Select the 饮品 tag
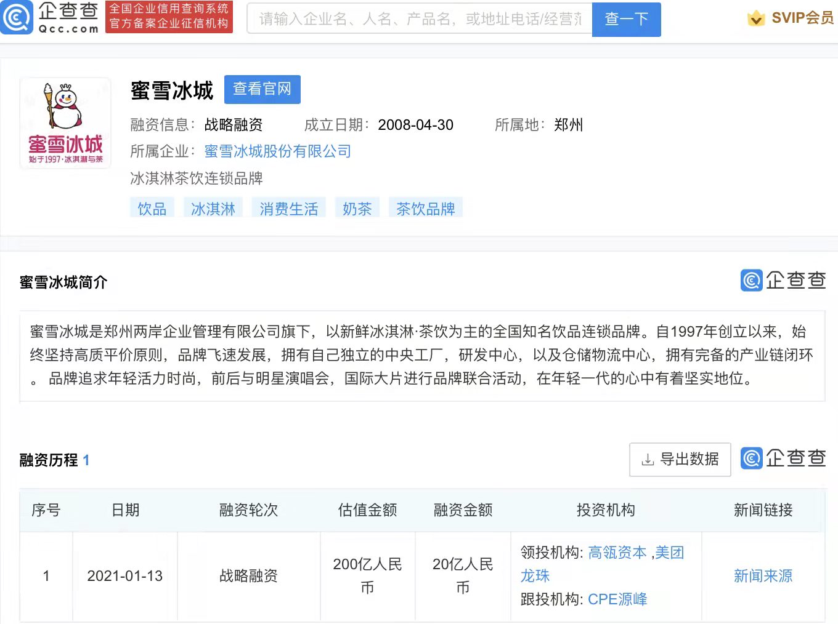This screenshot has width=838, height=624. tap(152, 209)
